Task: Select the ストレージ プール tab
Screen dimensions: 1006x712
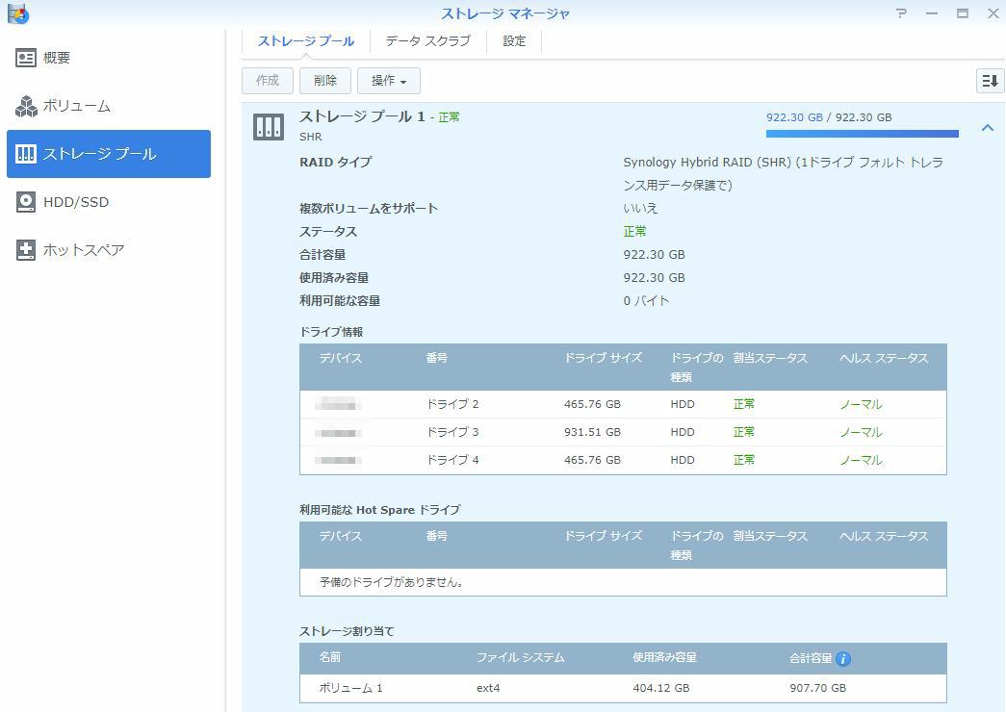Action: click(x=305, y=41)
